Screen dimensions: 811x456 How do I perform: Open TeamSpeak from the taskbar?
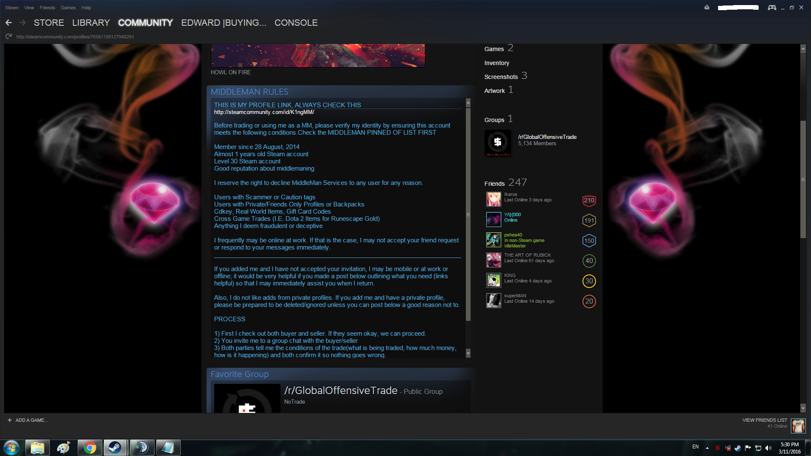pos(142,448)
